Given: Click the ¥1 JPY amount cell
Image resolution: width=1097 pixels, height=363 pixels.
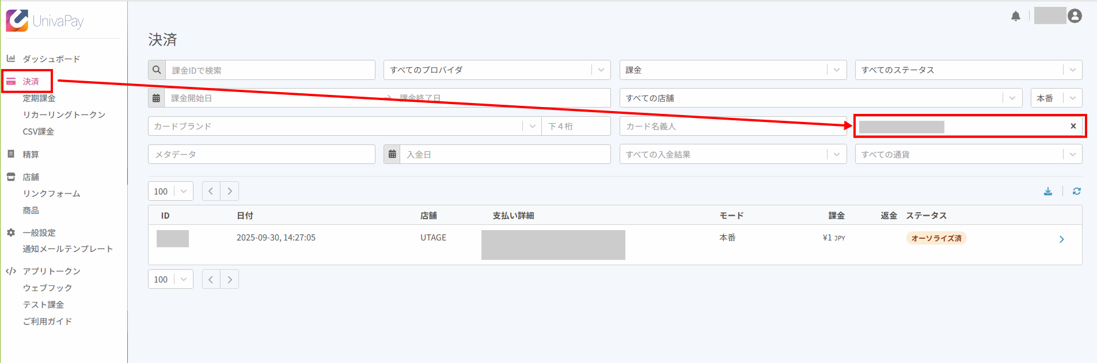Looking at the screenshot, I should [x=834, y=238].
